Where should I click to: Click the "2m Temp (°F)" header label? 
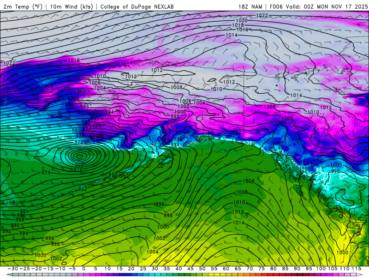pyautogui.click(x=23, y=6)
